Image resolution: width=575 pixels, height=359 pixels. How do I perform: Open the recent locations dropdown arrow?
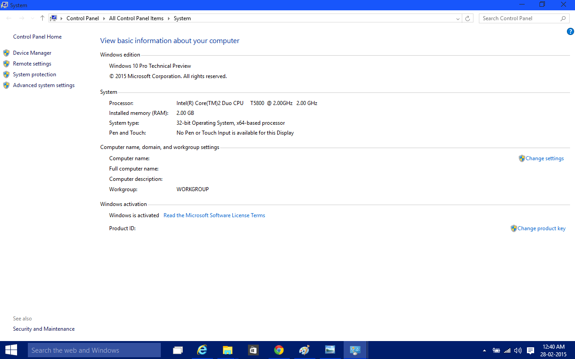tap(32, 18)
